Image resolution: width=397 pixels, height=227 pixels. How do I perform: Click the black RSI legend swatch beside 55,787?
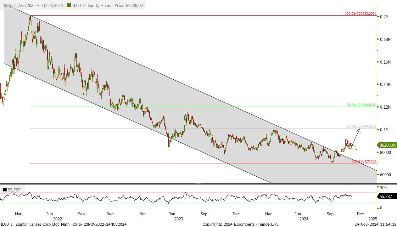click(x=5, y=190)
